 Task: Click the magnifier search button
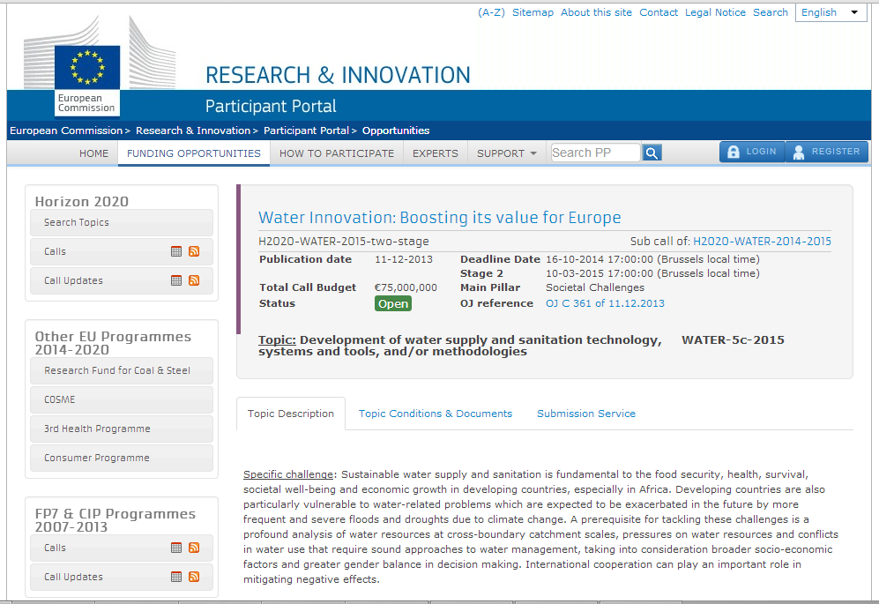point(652,153)
